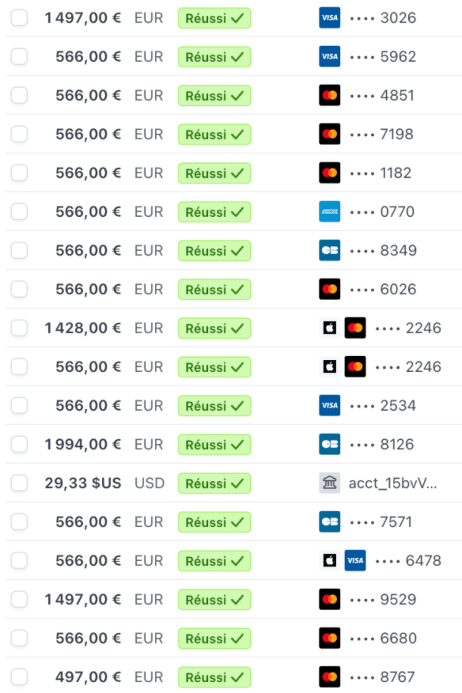
Task: Click the Cartes Bancaires icon for card 8126
Action: click(x=329, y=444)
